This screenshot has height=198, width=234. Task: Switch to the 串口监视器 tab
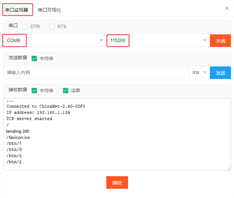point(18,10)
